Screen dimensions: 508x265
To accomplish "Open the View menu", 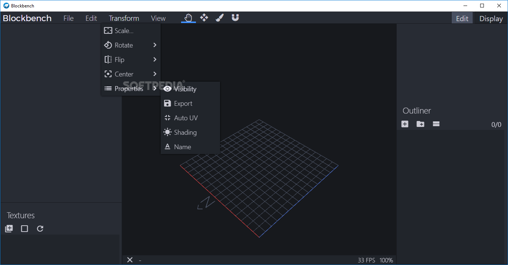I will pyautogui.click(x=158, y=18).
